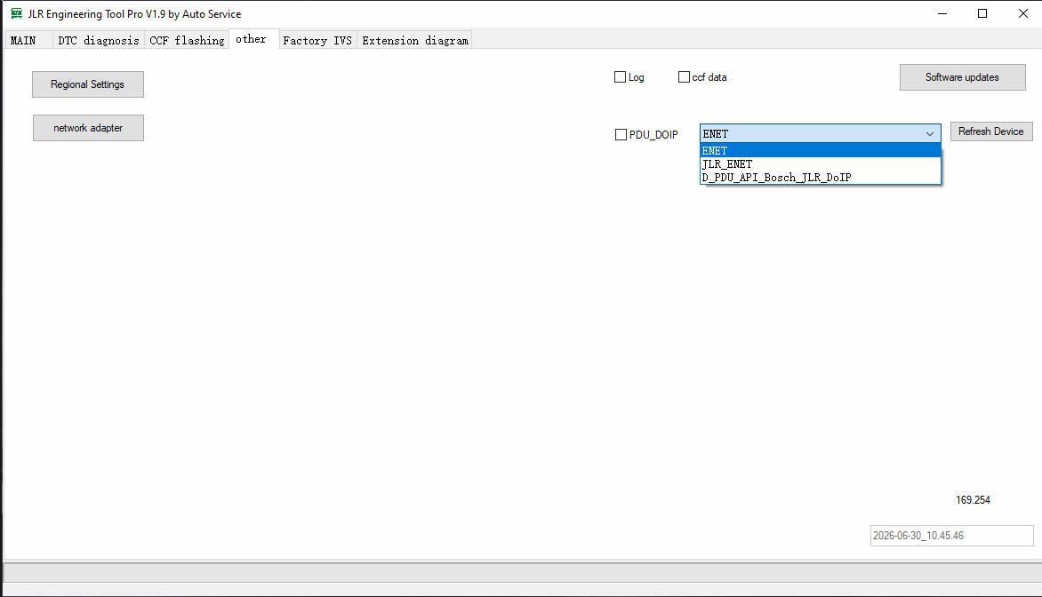Click the Refresh Device button

point(990,131)
